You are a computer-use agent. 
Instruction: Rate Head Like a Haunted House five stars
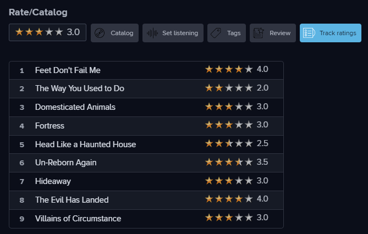[x=249, y=143]
